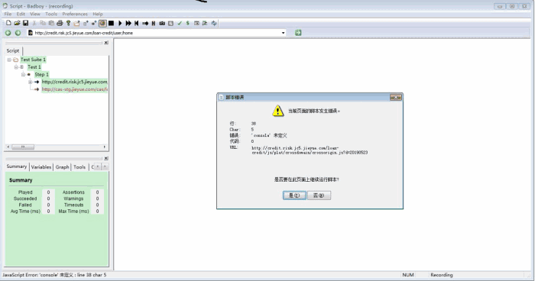This screenshot has height=281, width=535.
Task: Collapse the Test 1 node
Action: 16,67
